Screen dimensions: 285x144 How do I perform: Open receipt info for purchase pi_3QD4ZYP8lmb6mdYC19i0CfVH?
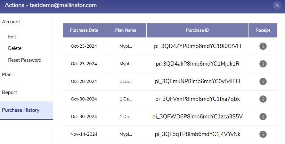pyautogui.click(x=263, y=46)
